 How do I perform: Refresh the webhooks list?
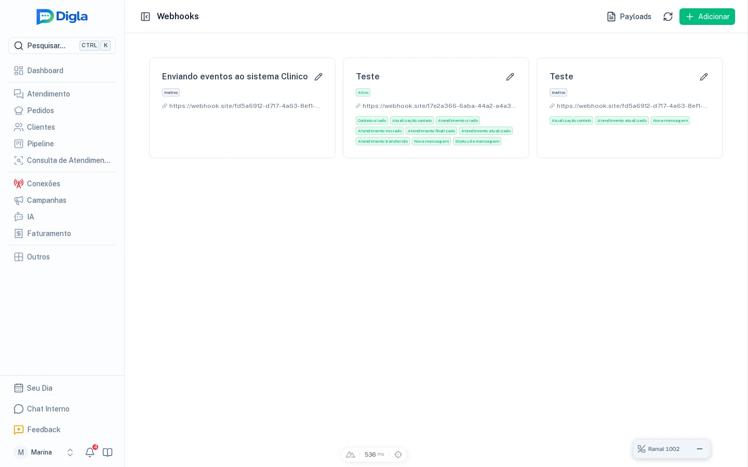[x=668, y=17]
